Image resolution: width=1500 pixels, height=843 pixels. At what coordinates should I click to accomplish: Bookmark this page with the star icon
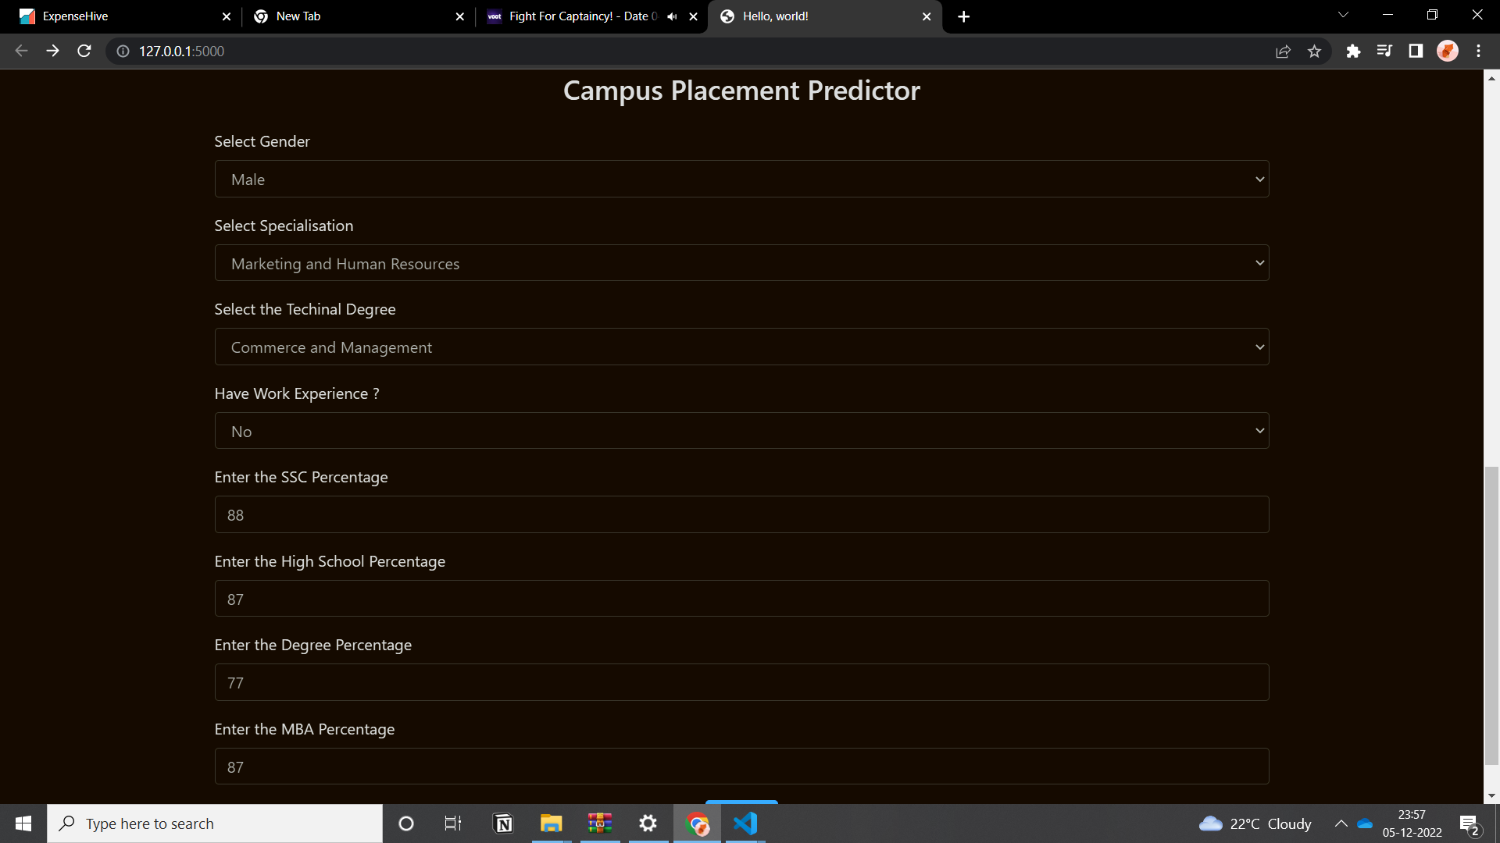pos(1315,51)
